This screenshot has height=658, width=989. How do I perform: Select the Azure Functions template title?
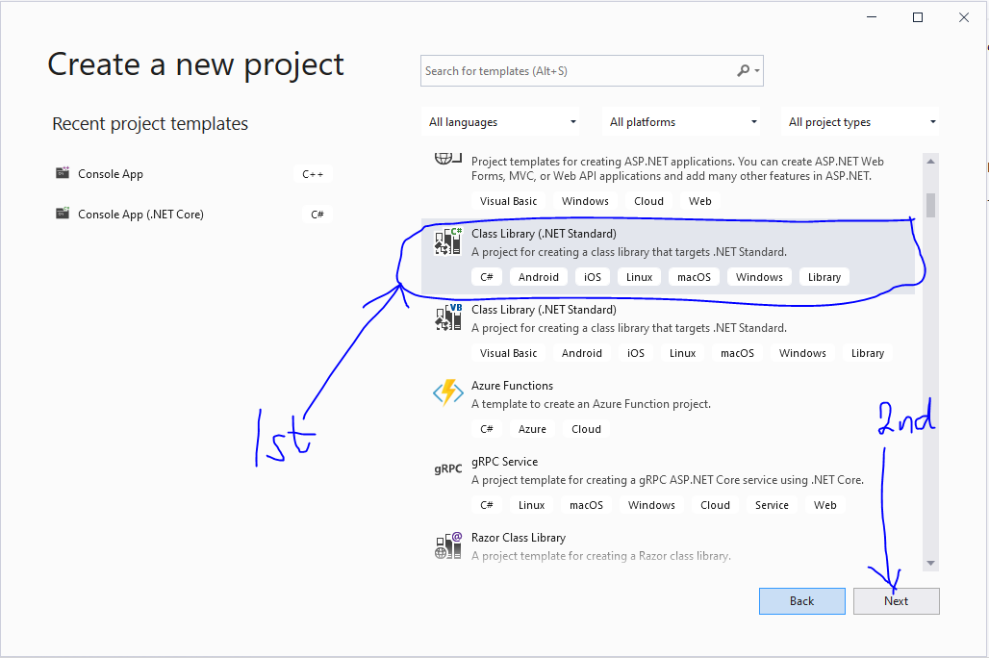coord(512,386)
